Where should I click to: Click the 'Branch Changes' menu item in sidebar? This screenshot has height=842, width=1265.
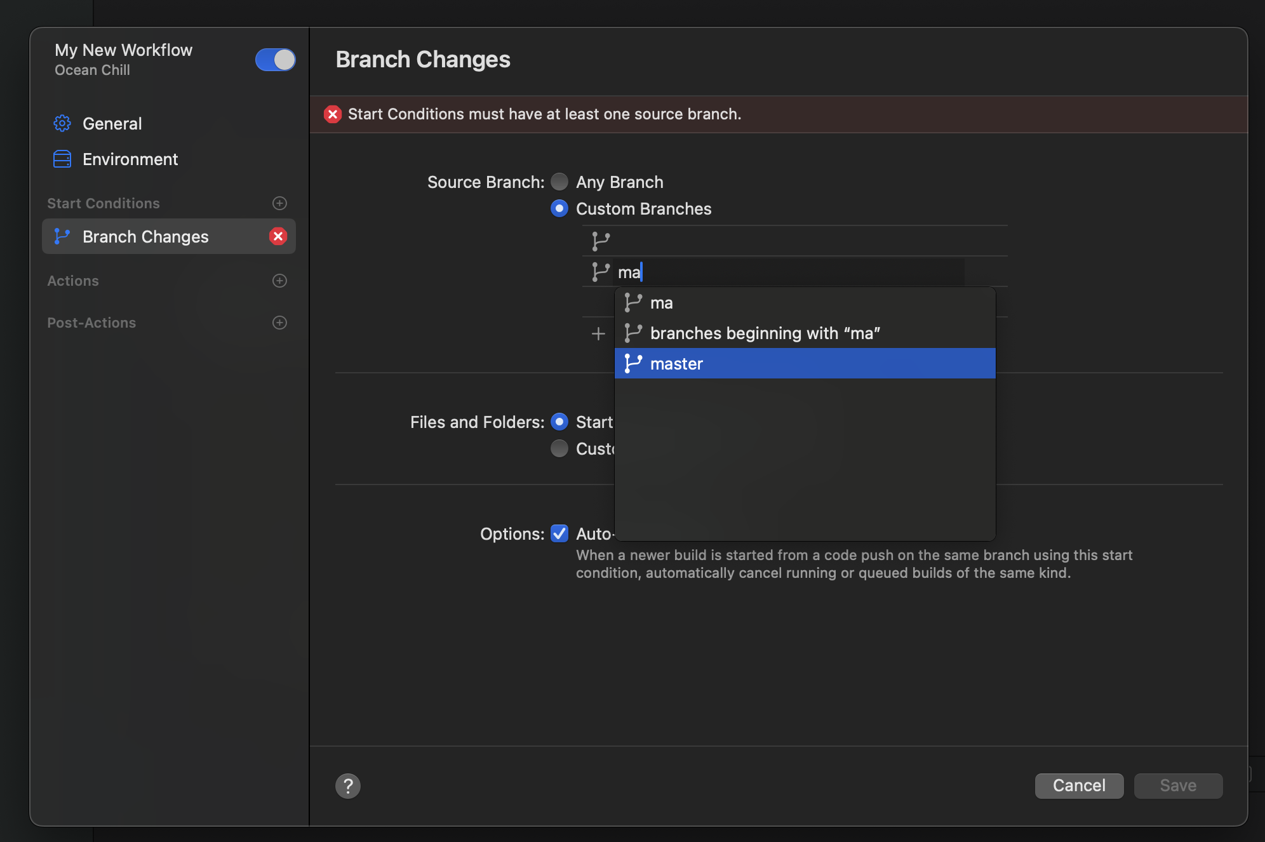click(x=145, y=236)
